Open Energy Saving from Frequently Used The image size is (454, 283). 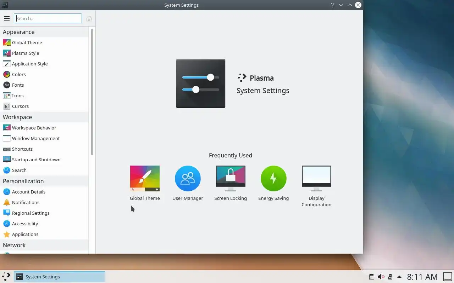tap(273, 183)
